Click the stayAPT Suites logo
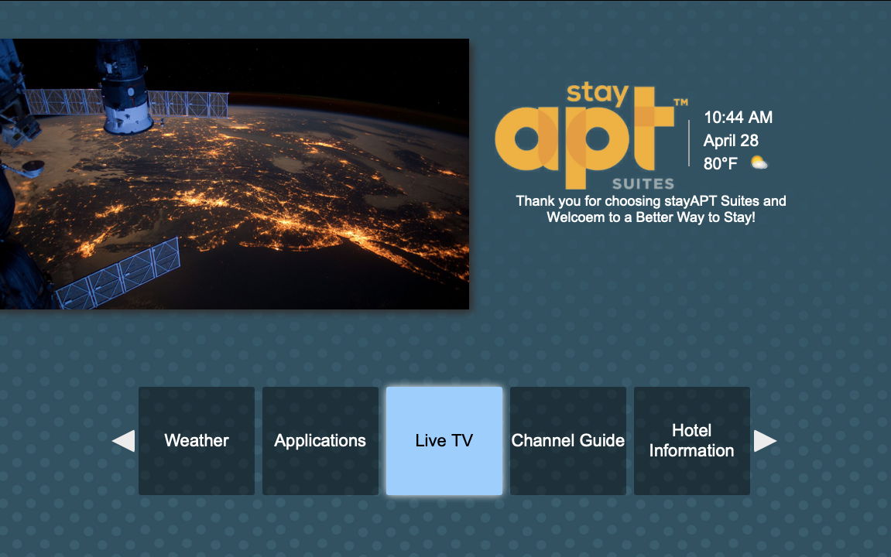This screenshot has height=557, width=891. (x=591, y=136)
